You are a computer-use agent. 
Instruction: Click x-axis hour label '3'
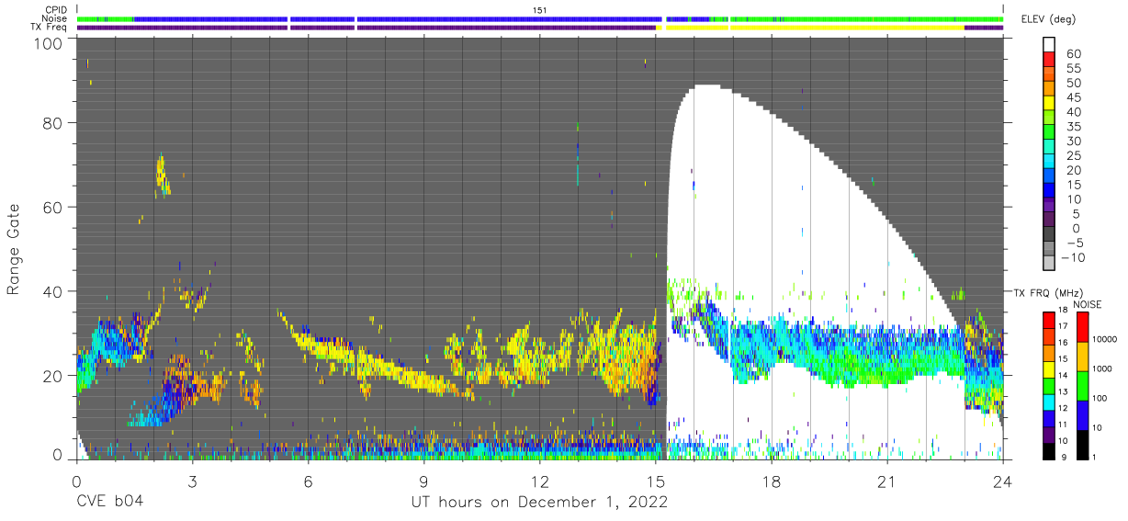[x=192, y=481]
